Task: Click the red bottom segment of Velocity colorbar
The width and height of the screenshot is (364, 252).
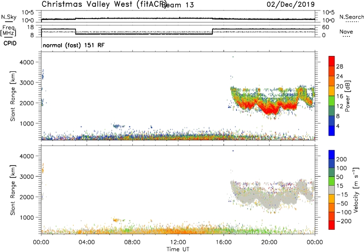Action: pos(332,225)
